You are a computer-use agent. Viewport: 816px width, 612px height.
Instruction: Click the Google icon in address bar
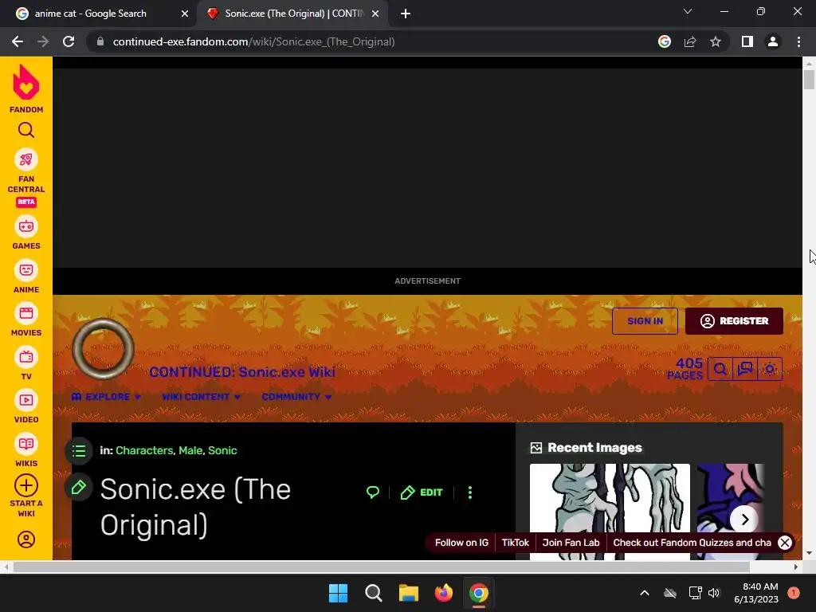[665, 41]
